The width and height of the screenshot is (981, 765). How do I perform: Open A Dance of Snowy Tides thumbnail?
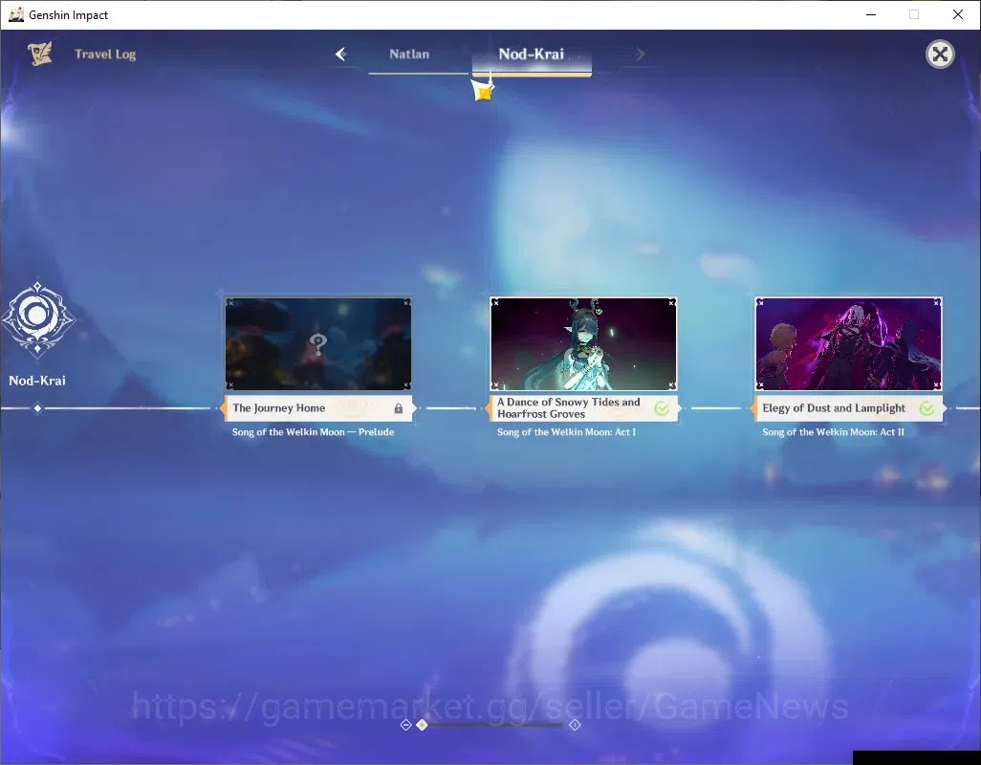[583, 343]
